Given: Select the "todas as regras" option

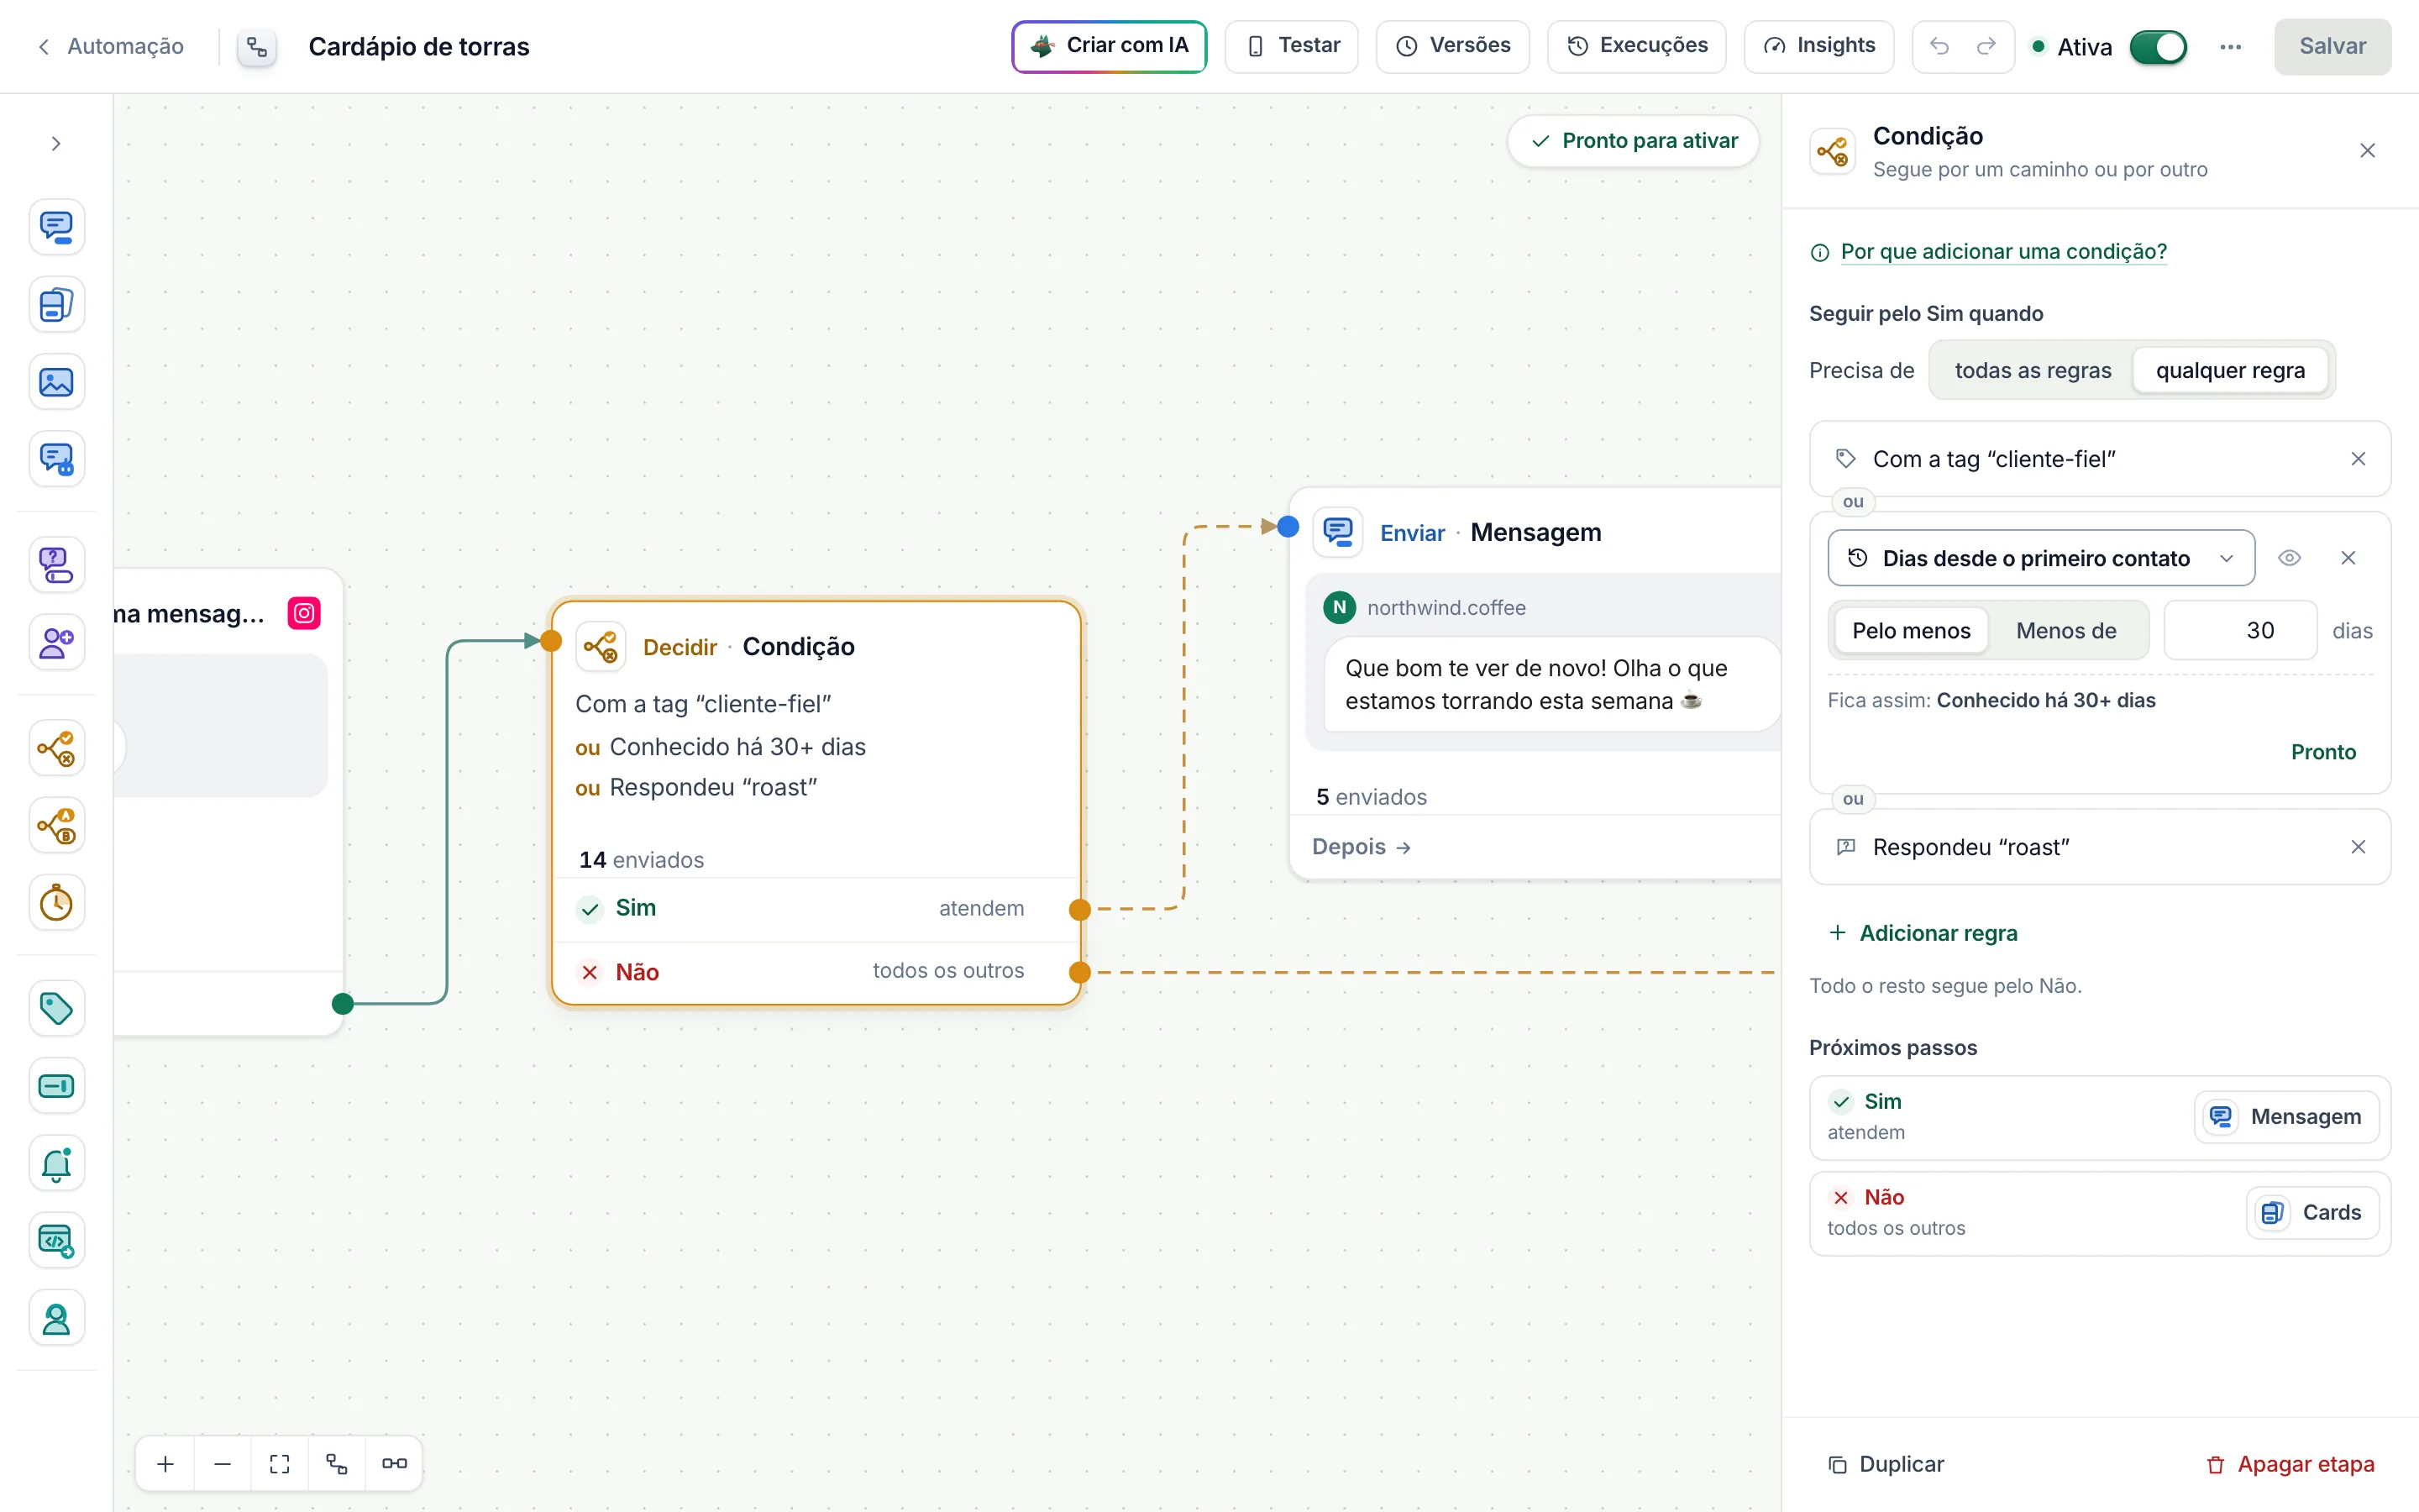Looking at the screenshot, I should (2032, 370).
